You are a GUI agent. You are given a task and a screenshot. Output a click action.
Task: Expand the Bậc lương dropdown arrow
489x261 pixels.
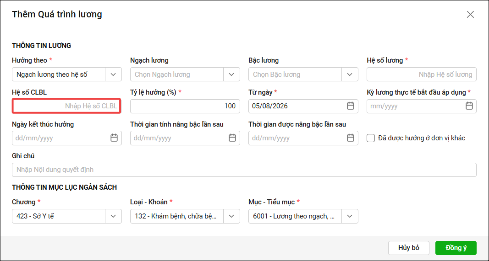pos(350,75)
